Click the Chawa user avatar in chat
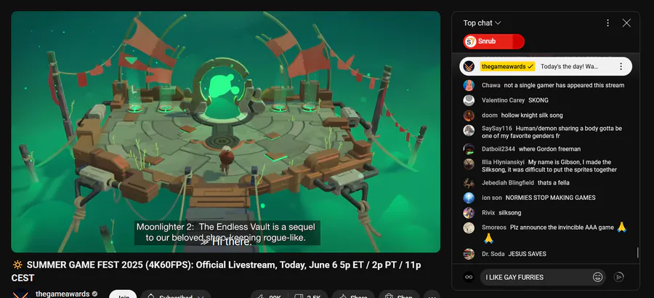This screenshot has width=654, height=298. click(x=469, y=86)
